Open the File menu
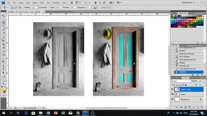207x116 pixels. point(9,3)
